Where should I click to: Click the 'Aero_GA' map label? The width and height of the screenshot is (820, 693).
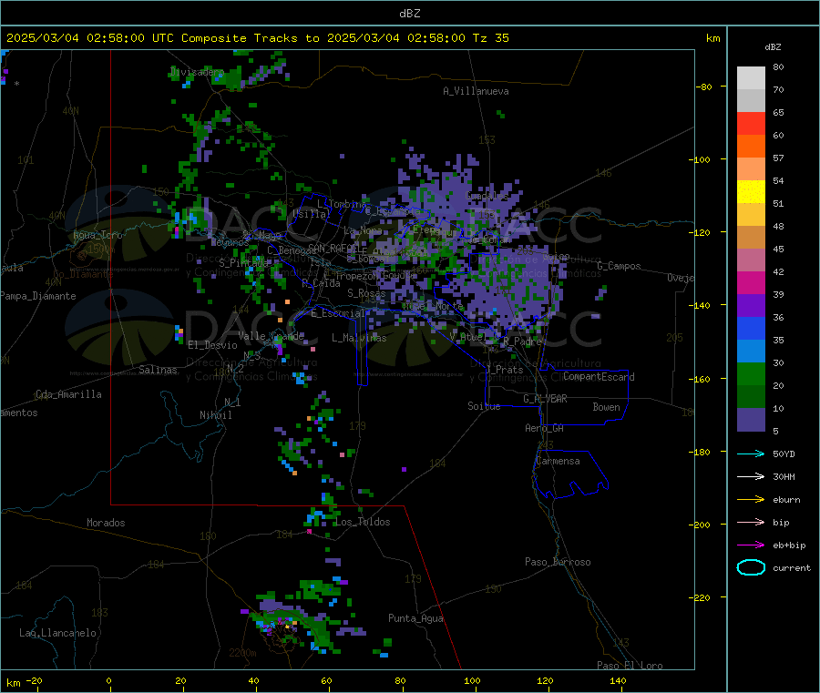coord(544,428)
